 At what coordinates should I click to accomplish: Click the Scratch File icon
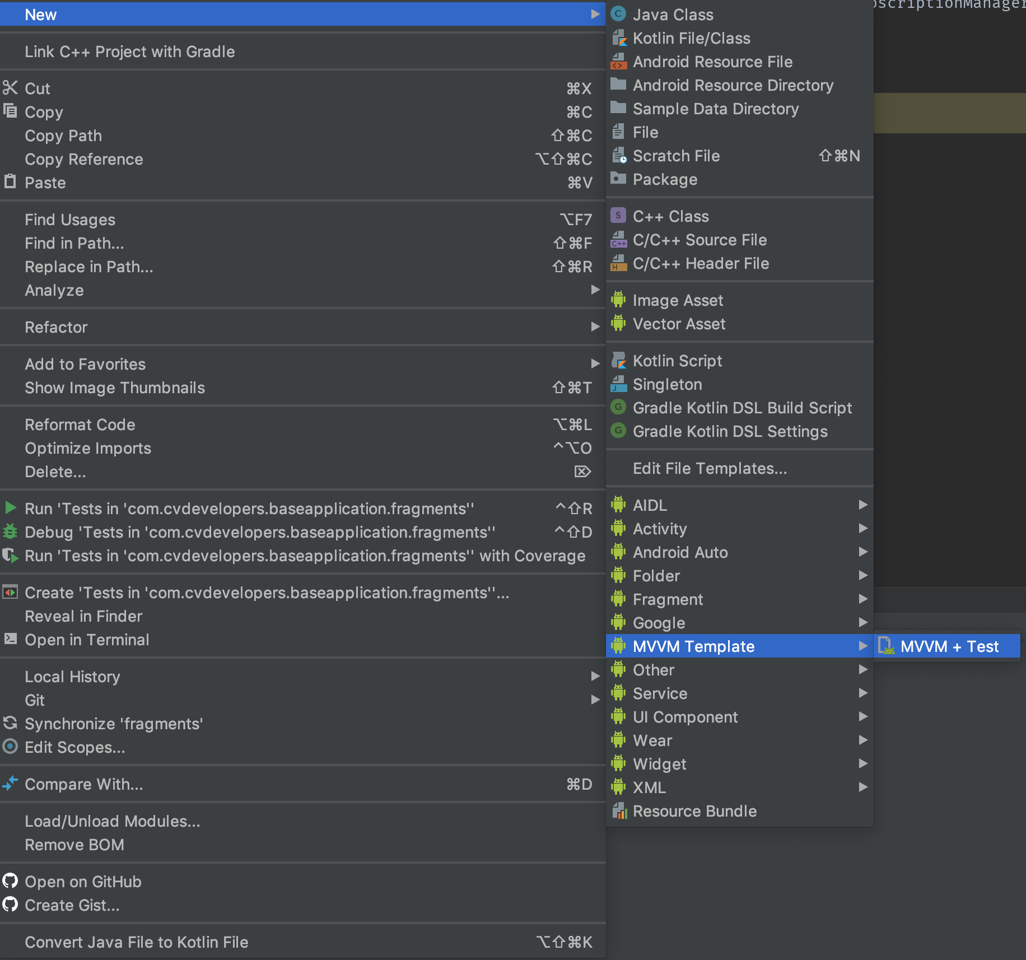(618, 155)
